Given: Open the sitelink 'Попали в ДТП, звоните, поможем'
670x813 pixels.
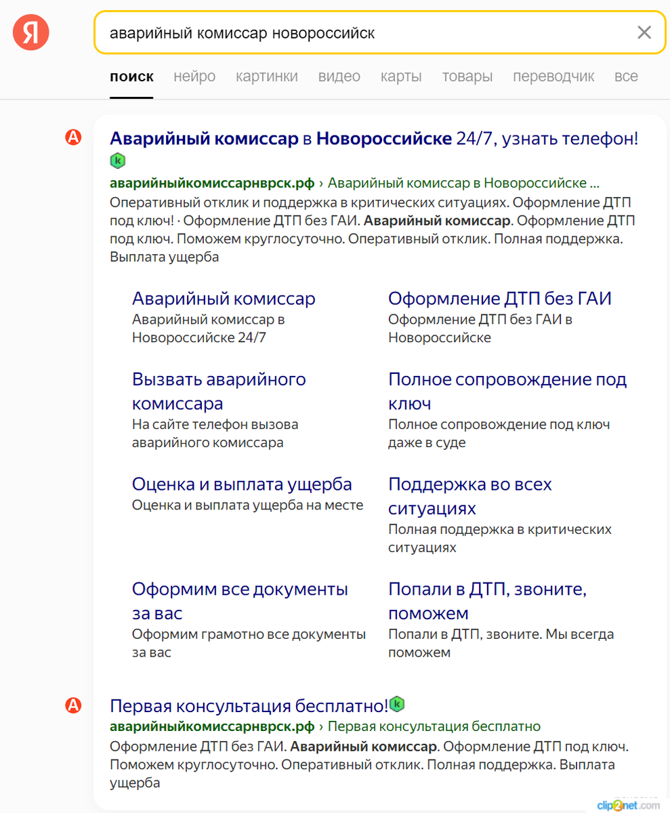Looking at the screenshot, I should pos(487,601).
